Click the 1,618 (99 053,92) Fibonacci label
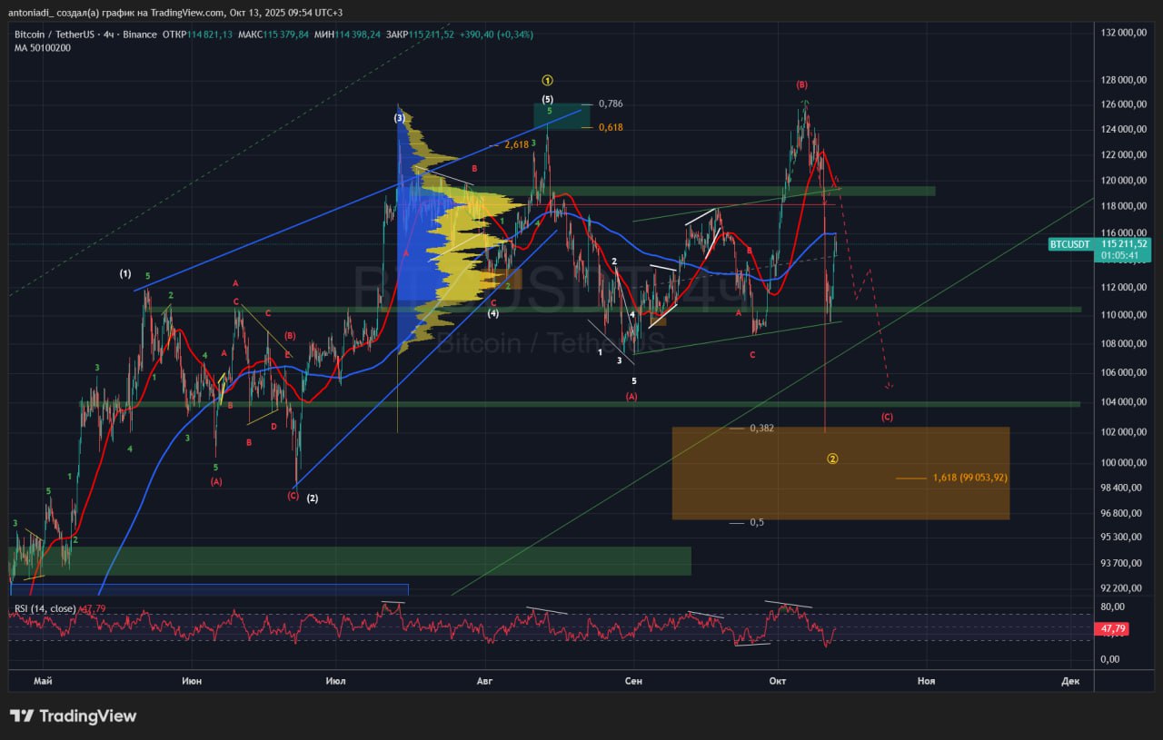The image size is (1163, 740). click(969, 478)
